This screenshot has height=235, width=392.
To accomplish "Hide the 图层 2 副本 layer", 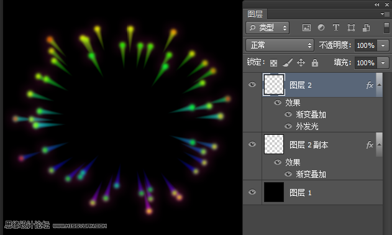I will click(252, 144).
